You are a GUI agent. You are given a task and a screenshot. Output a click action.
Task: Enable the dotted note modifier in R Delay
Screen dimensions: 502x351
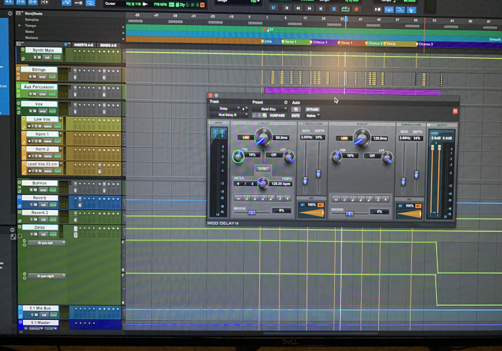pyautogui.click(x=386, y=199)
